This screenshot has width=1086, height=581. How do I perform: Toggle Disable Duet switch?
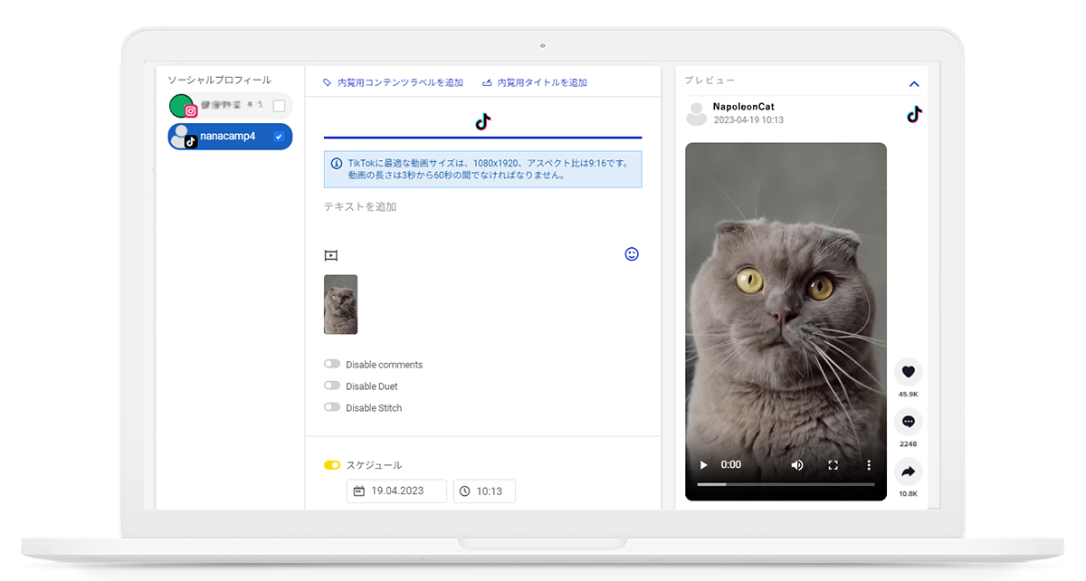pos(332,386)
